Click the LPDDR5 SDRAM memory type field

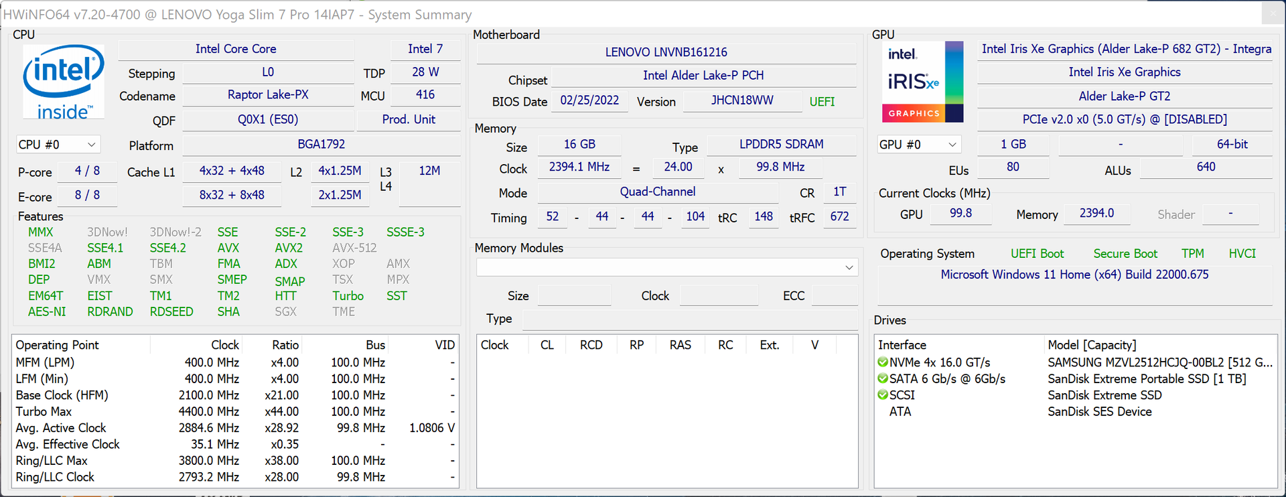coord(781,145)
